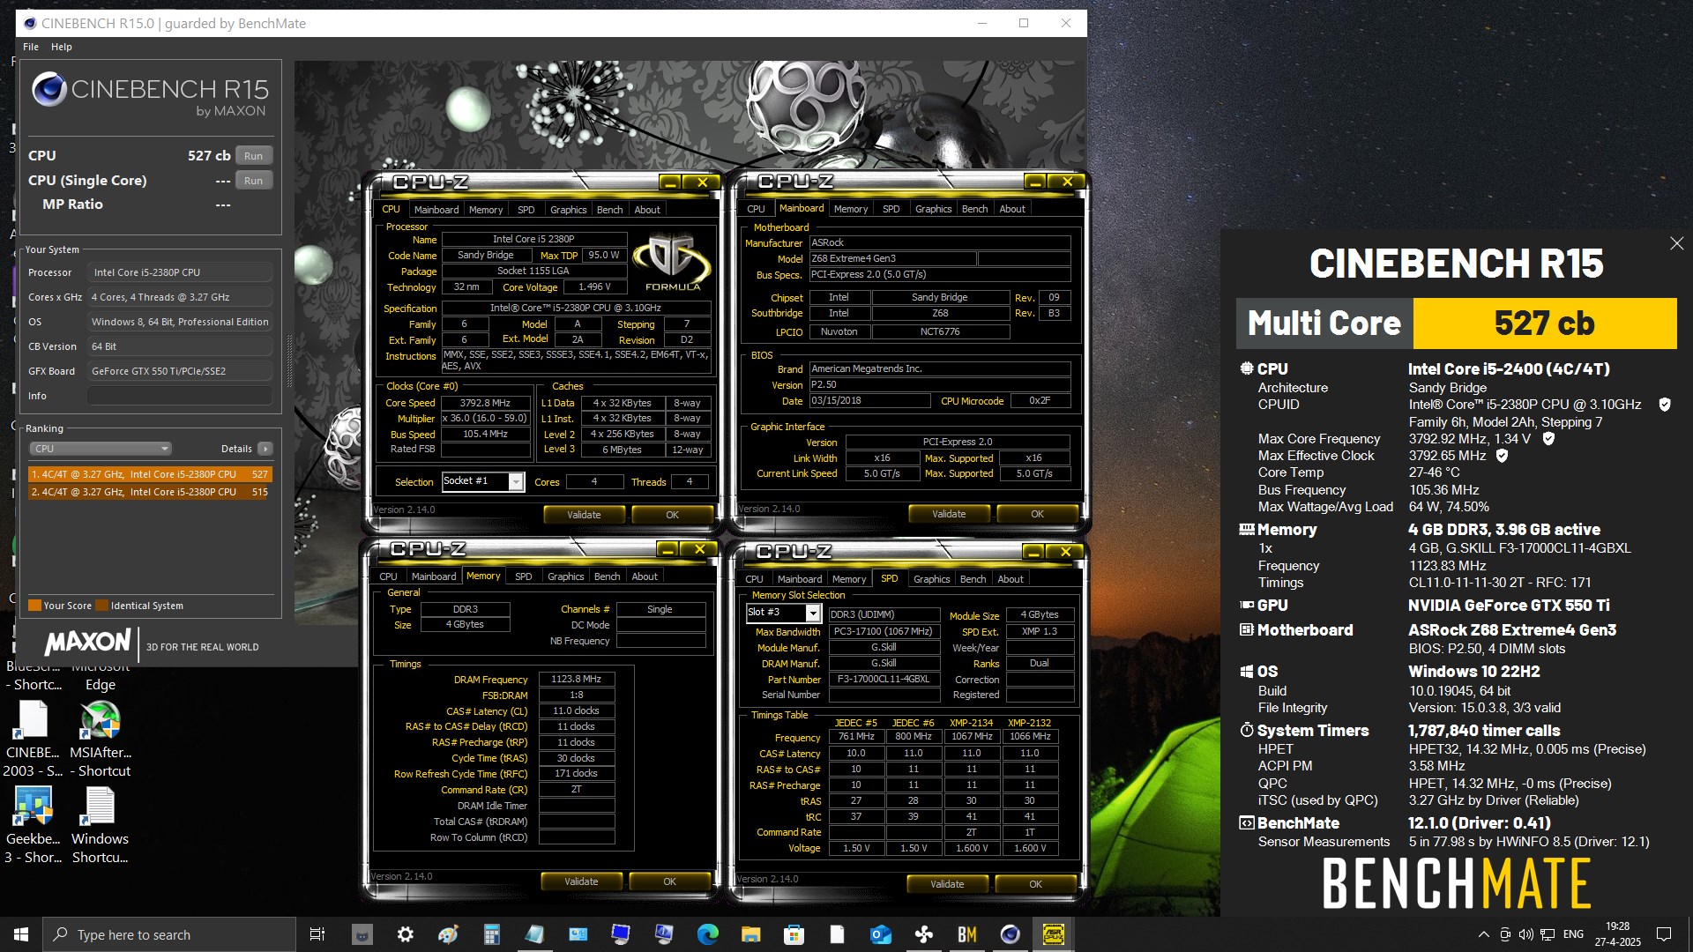The image size is (1693, 952).
Task: Open the Task View button
Action: click(x=317, y=934)
